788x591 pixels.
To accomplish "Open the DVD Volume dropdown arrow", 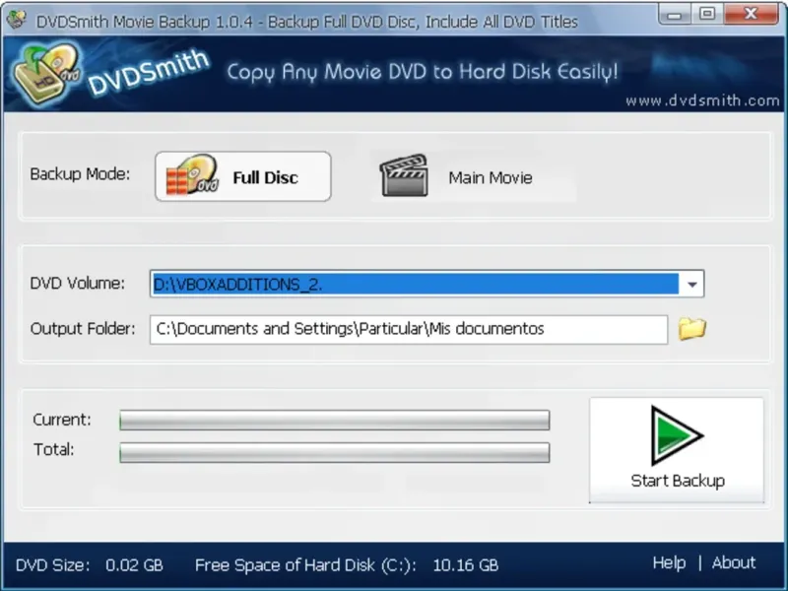I will [692, 284].
